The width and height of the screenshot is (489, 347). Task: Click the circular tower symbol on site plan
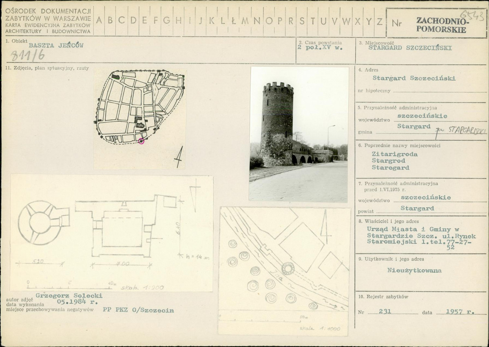tap(288, 268)
